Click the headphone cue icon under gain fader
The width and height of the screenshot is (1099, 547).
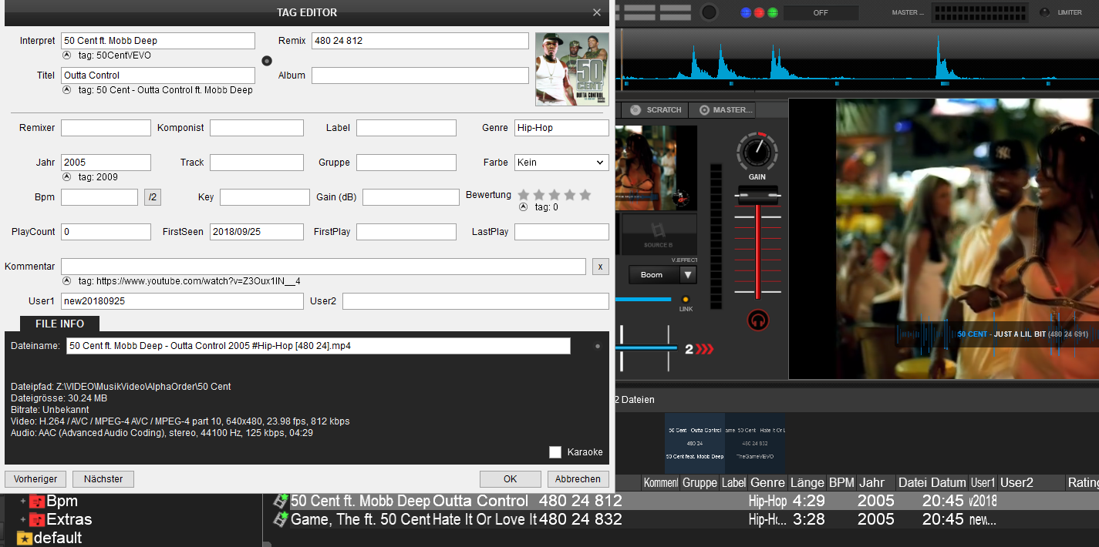pos(757,320)
